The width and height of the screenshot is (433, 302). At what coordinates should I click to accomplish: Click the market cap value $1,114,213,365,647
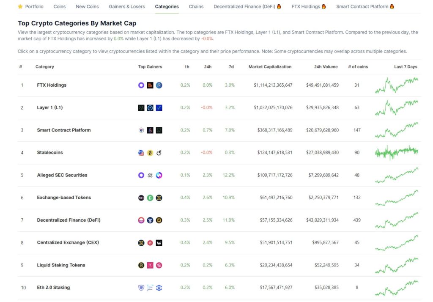click(x=273, y=85)
